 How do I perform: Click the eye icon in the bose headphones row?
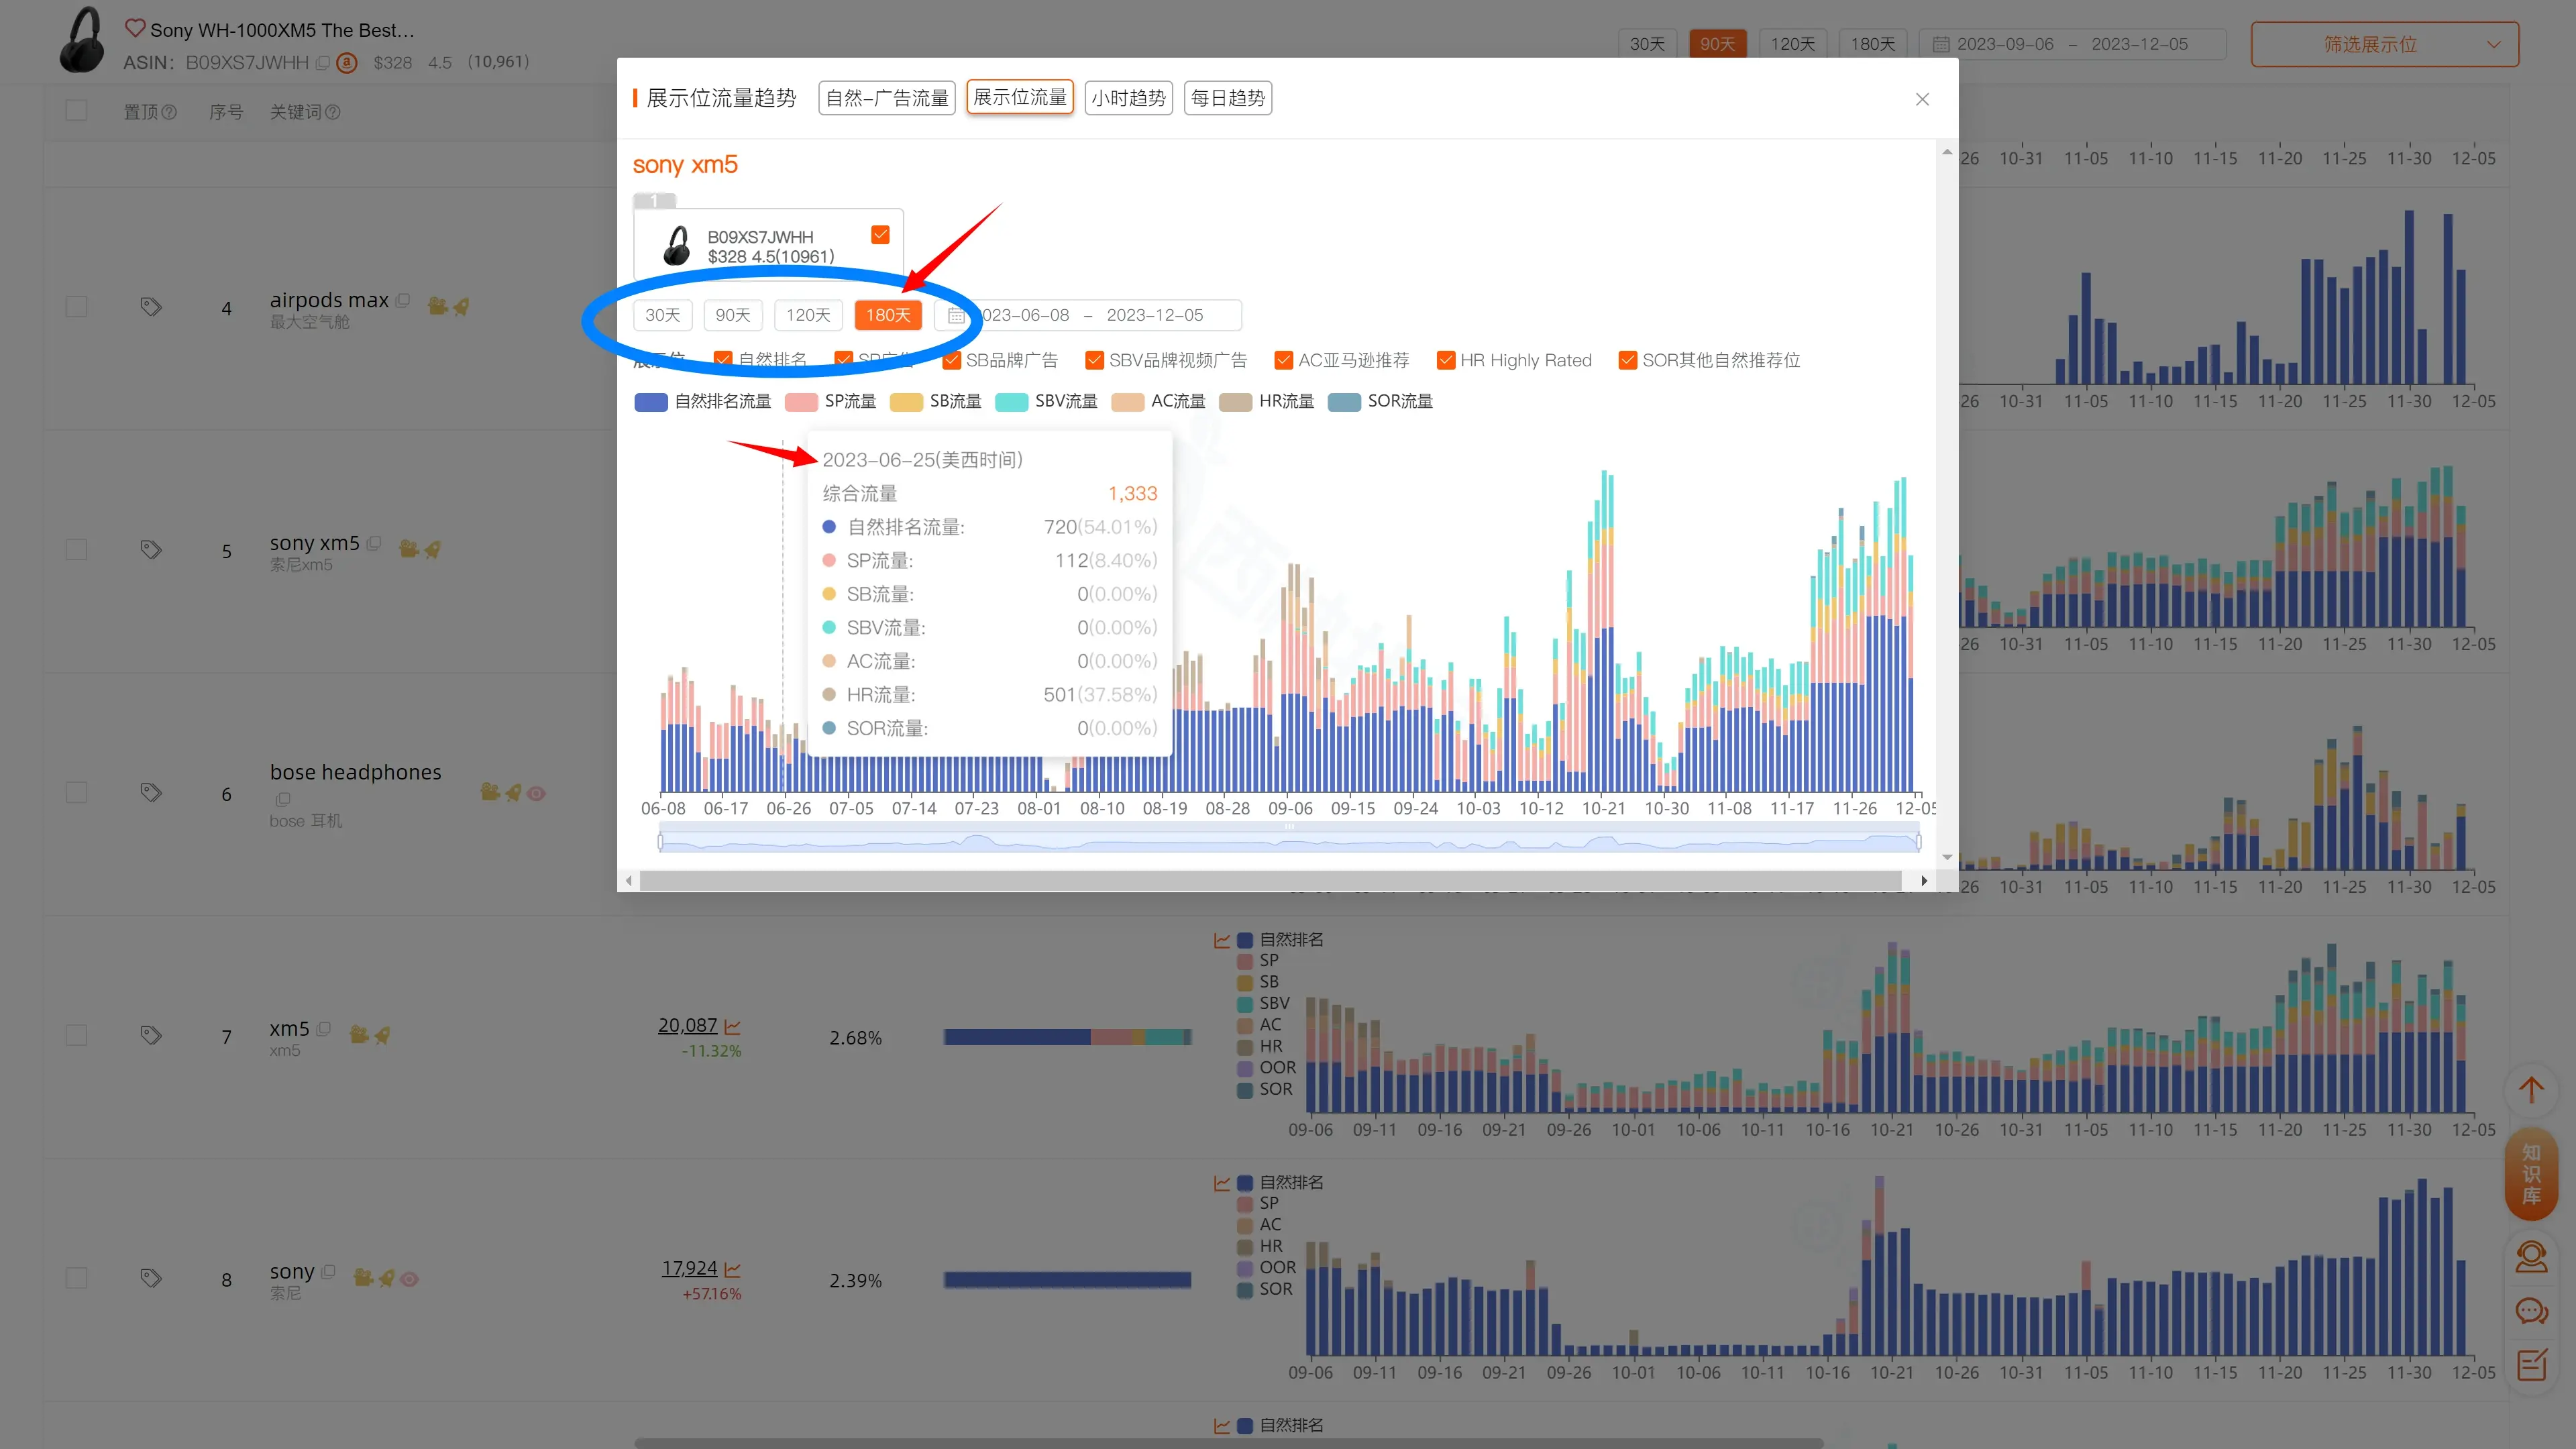537,793
